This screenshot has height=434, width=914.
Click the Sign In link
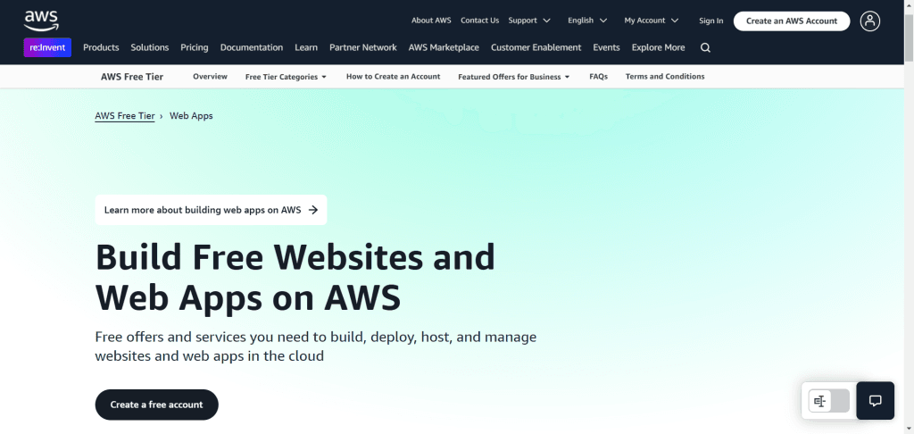(x=711, y=21)
